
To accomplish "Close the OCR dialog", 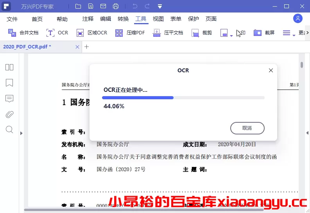I will click(x=271, y=70).
